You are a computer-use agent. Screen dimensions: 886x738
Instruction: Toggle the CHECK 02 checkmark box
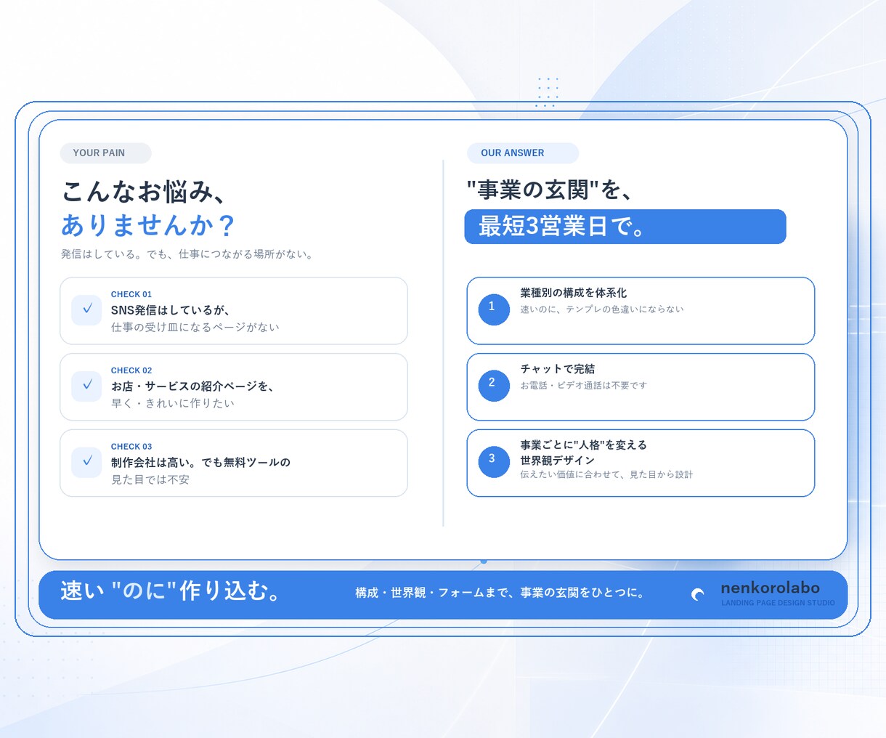[x=86, y=386]
